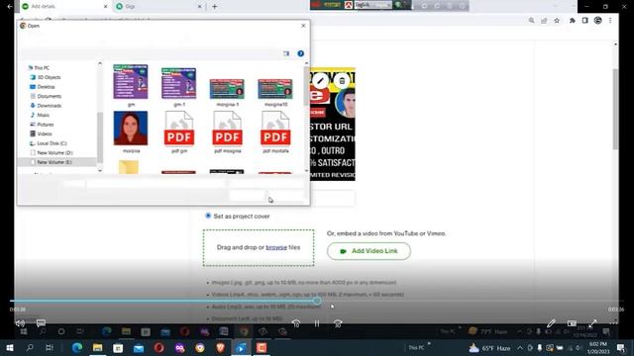Open 3D Objects in the dialog sidebar

(x=46, y=77)
